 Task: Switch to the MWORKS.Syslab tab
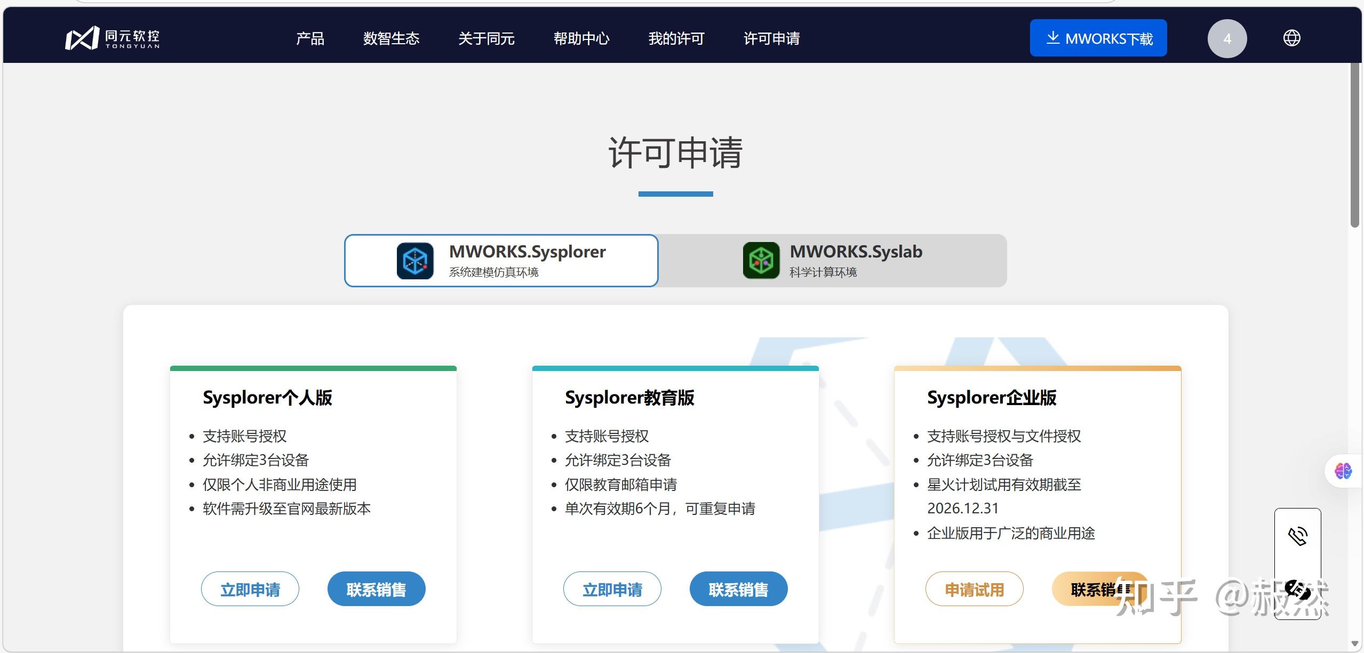[833, 261]
